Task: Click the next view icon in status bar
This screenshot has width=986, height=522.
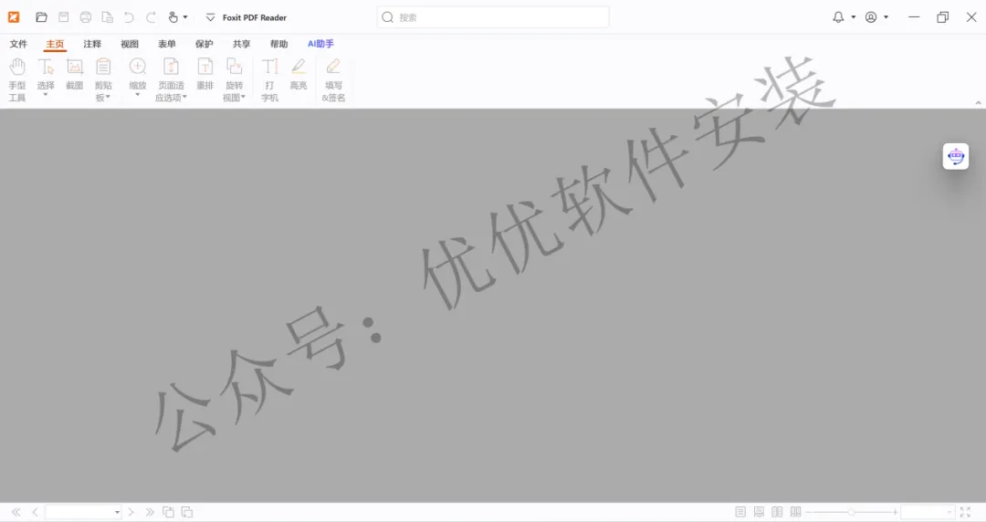Action: coord(187,512)
